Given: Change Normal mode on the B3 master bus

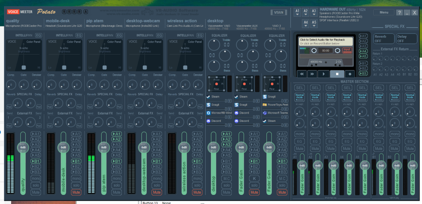Looking at the screenshot, I should (x=410, y=97).
